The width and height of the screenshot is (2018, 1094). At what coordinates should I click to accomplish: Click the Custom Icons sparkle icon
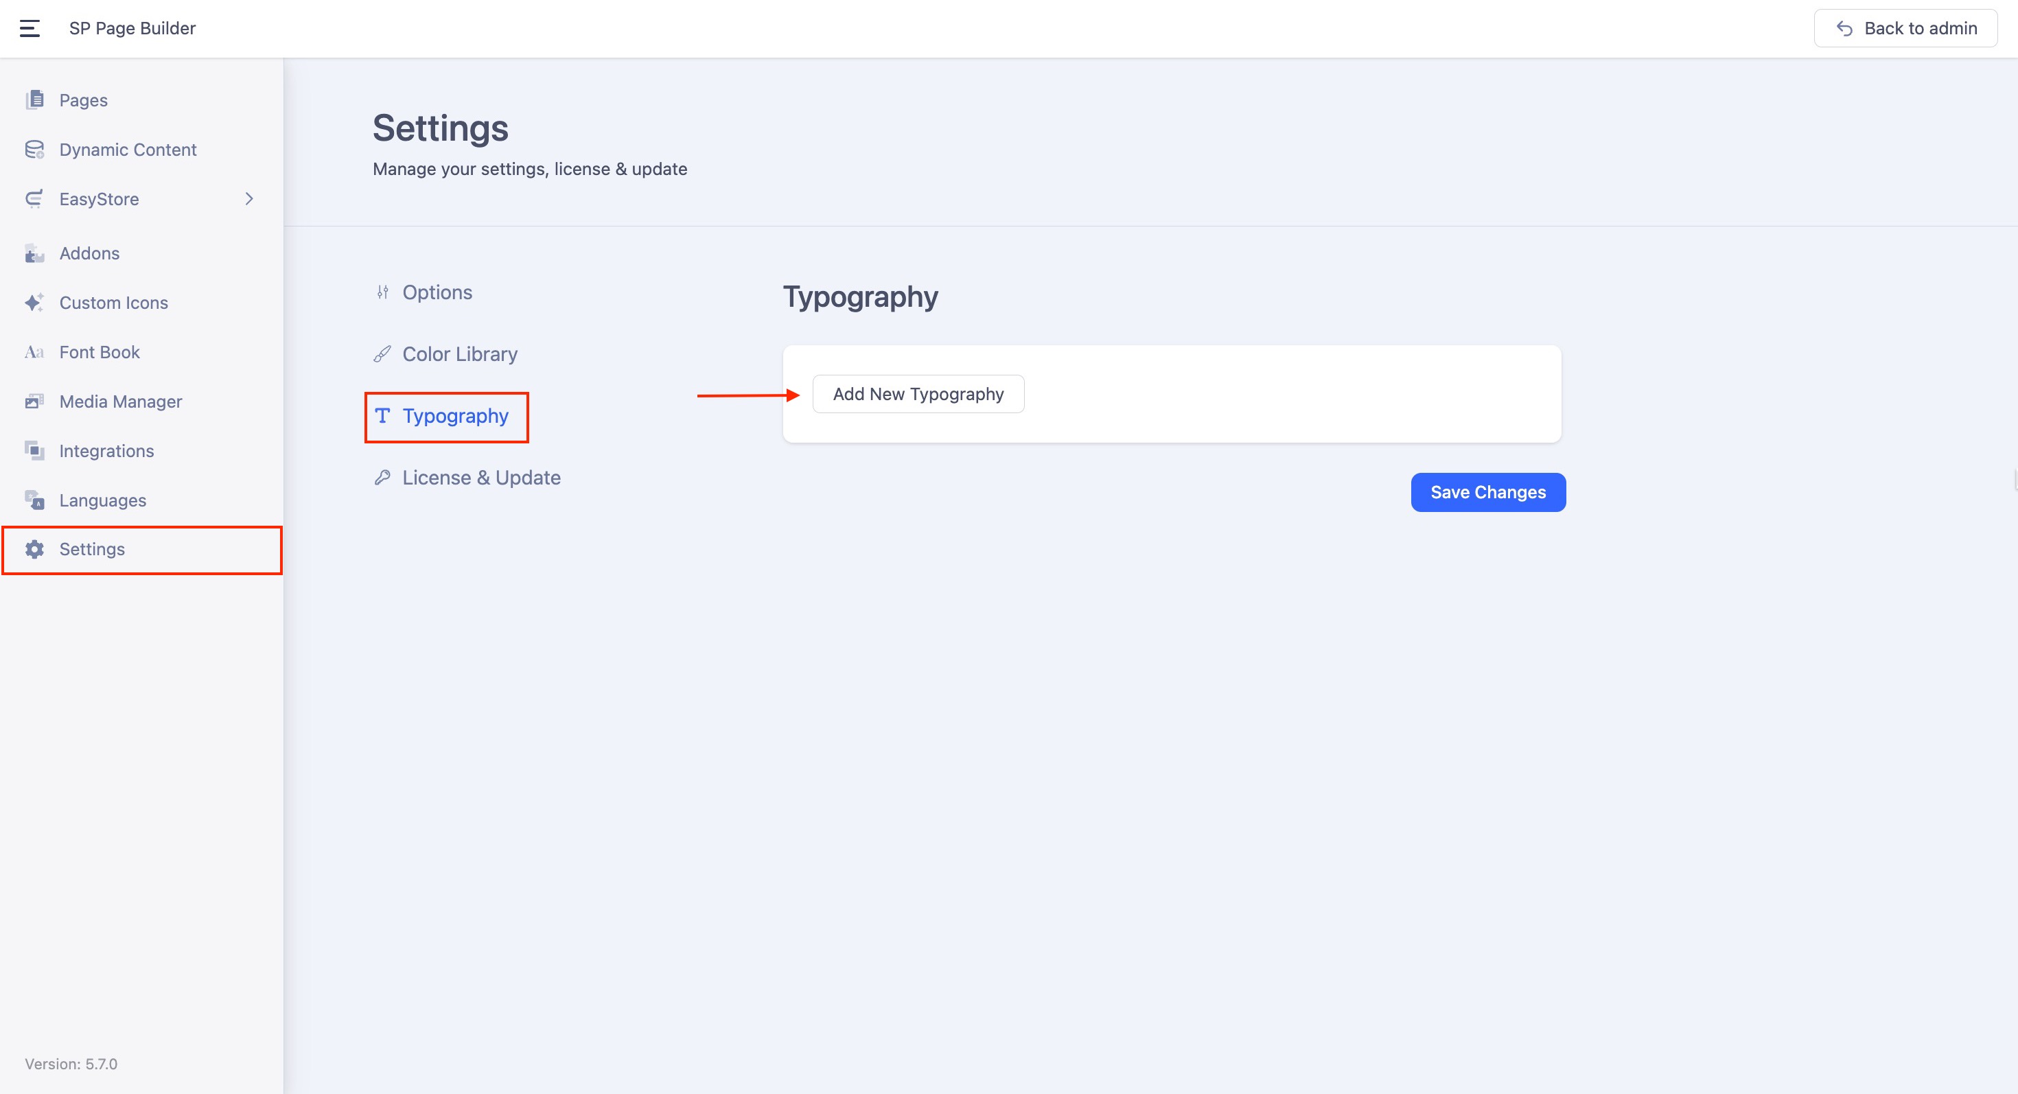(x=34, y=303)
